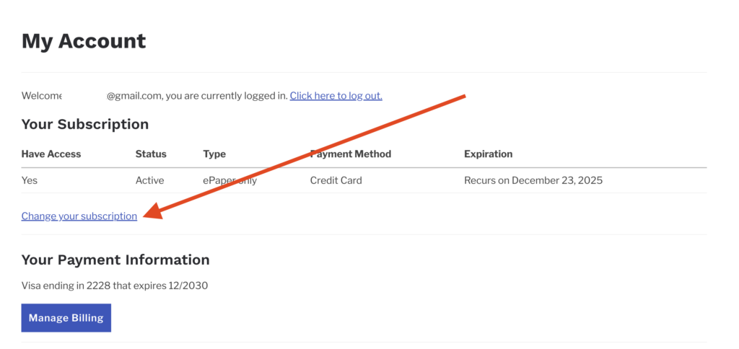
Task: Open the 'Change your subscription' link
Action: click(79, 216)
